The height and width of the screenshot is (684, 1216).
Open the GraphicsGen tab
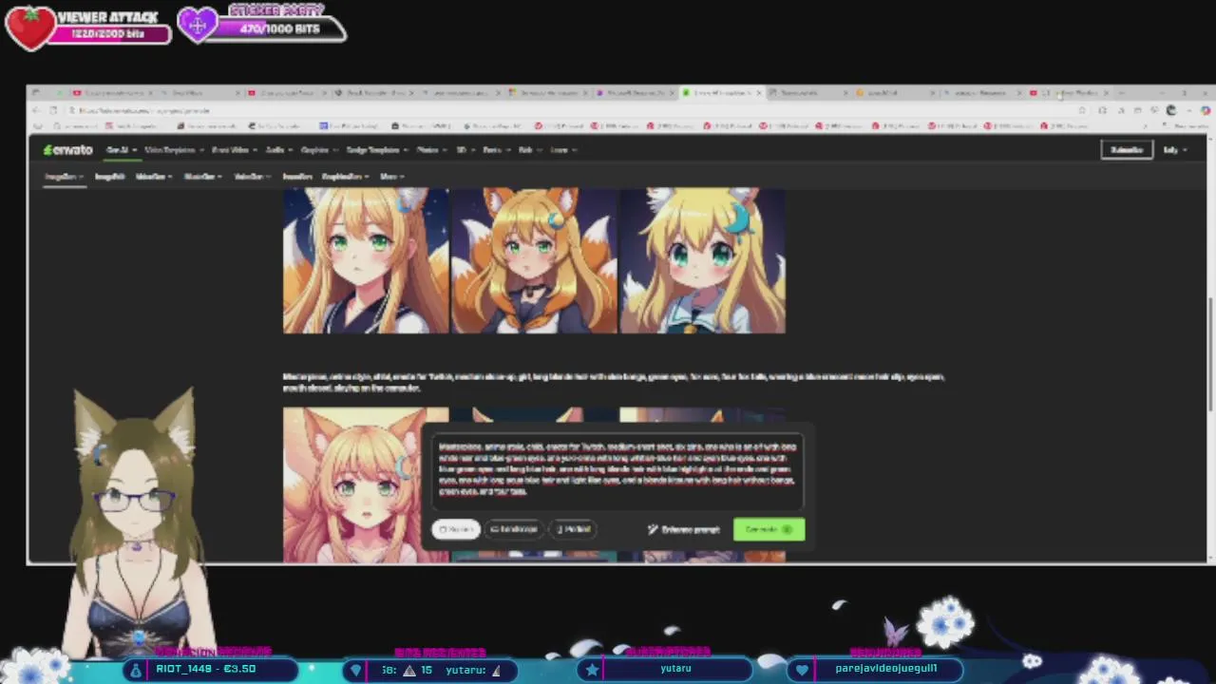coord(344,177)
